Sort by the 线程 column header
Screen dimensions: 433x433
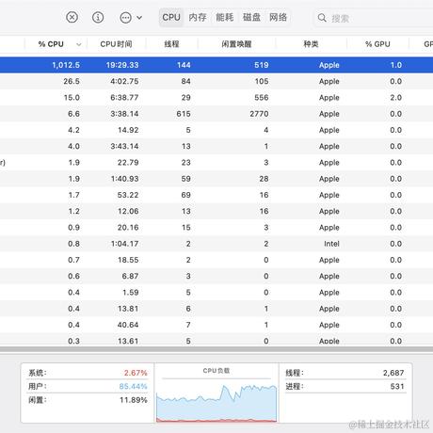(x=171, y=44)
